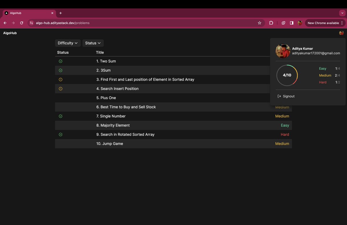Open Search in Rotated Sorted Array problem
Viewport: 347px width, 225px height.
click(125, 134)
